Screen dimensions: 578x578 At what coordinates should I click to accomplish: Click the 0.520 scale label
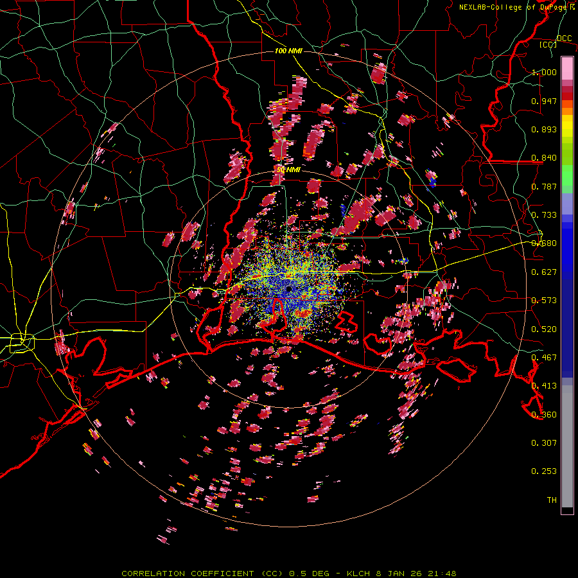pos(544,329)
